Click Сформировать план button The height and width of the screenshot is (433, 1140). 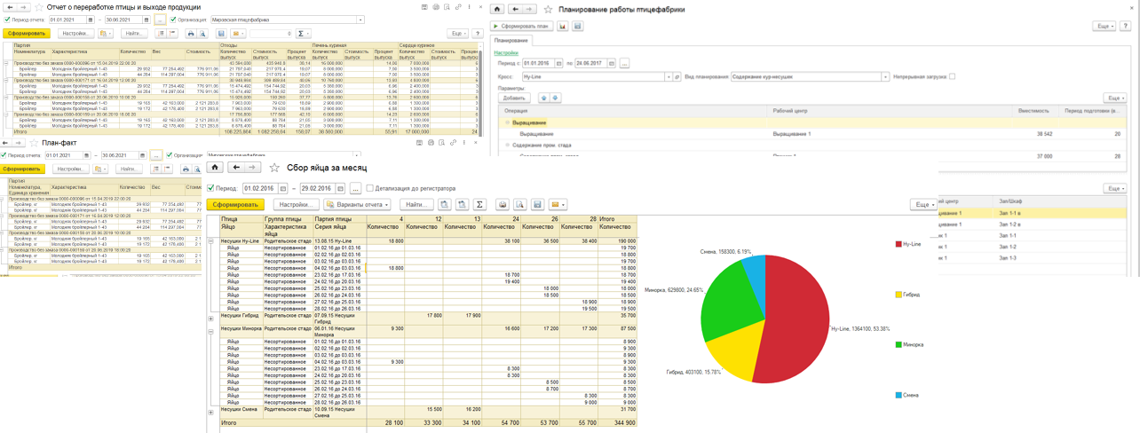click(522, 27)
